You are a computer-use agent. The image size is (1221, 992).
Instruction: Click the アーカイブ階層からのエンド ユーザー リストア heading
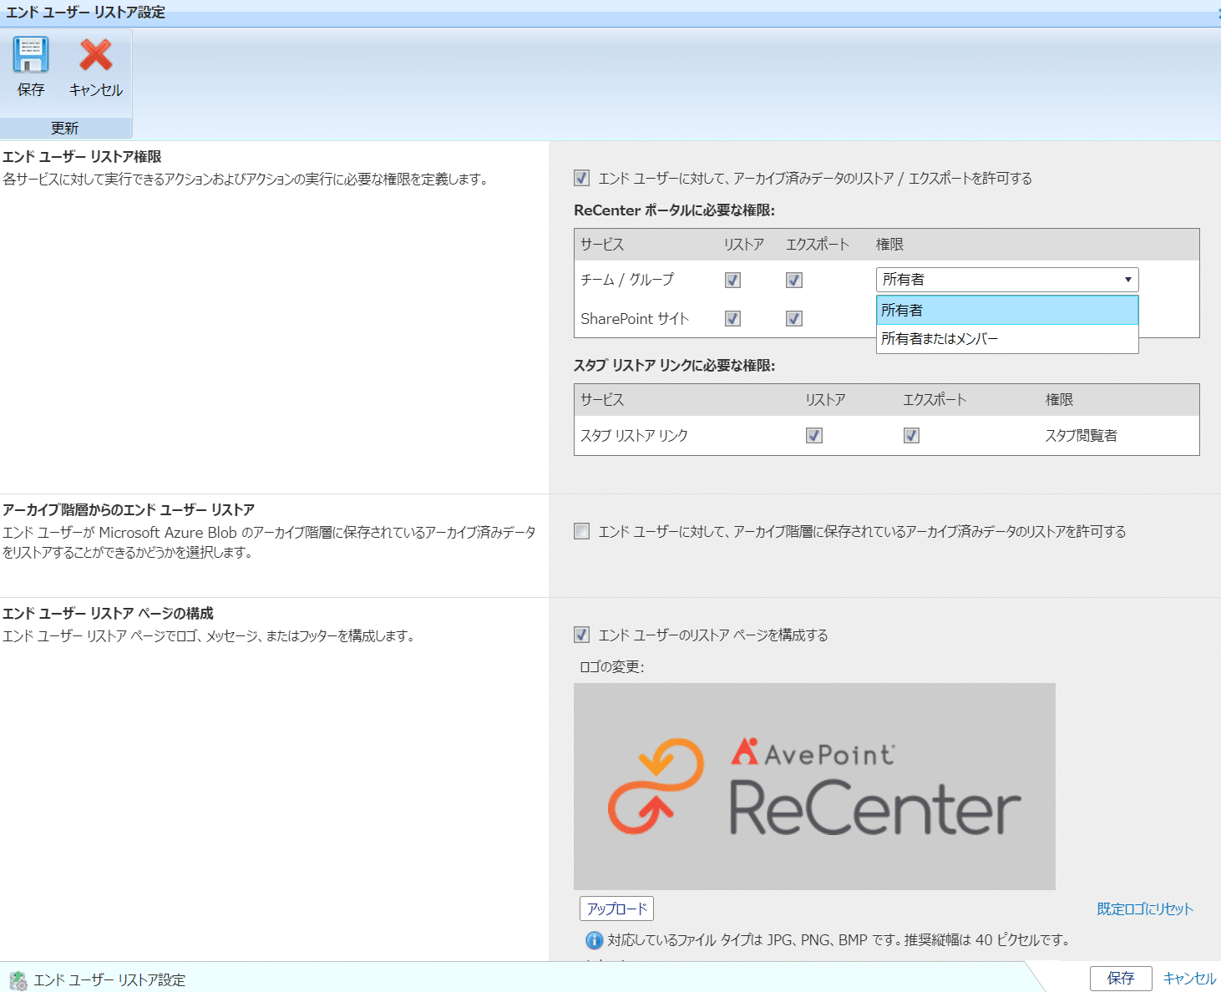[x=129, y=509]
